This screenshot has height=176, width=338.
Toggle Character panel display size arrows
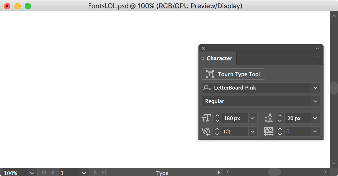[x=203, y=58]
